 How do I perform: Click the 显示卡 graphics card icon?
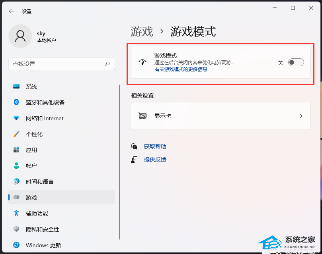click(142, 116)
